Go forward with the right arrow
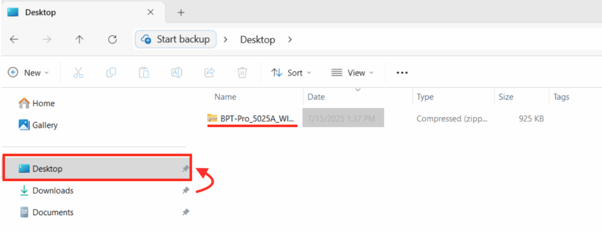 47,39
